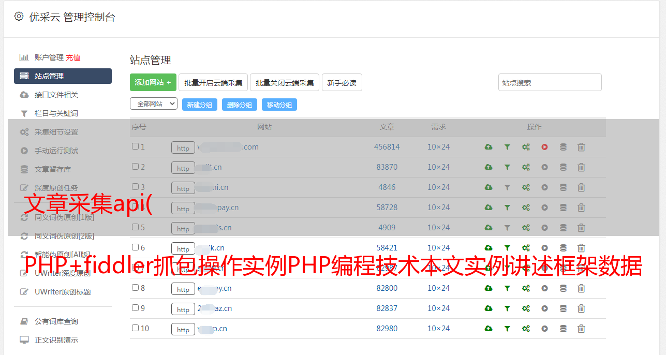
Task: Tick the checkbox for site row 2
Action: pos(135,167)
